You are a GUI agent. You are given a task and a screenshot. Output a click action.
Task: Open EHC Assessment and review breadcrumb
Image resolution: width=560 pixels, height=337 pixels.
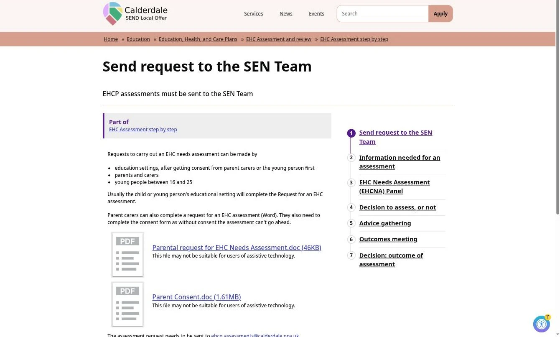click(279, 39)
